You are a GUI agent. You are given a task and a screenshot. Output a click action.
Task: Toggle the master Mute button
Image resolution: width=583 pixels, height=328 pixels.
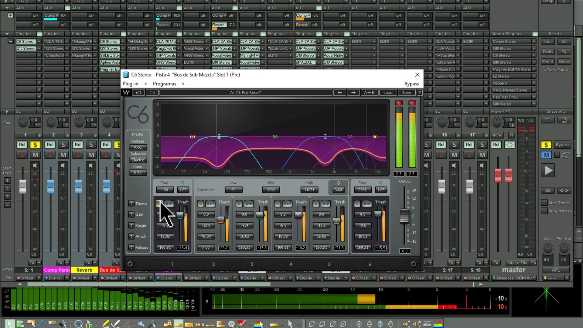(x=546, y=155)
